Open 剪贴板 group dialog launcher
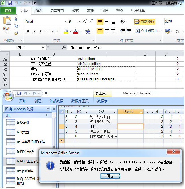Viewport: 185px width, 189px height. [x=21, y=40]
